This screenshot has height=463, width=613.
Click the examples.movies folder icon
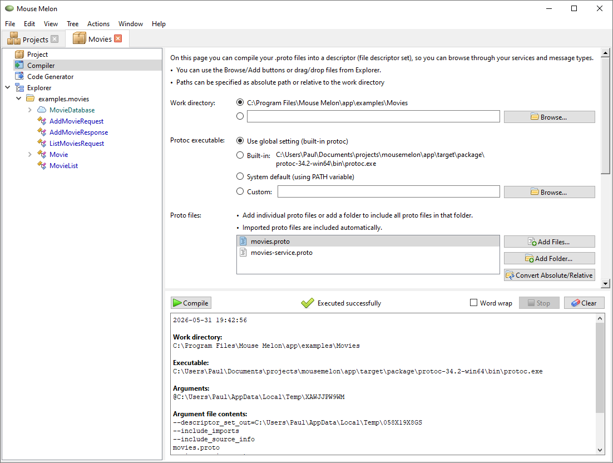(31, 98)
